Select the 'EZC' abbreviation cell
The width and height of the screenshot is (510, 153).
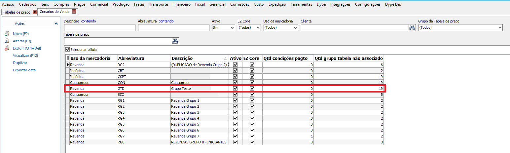click(x=144, y=95)
